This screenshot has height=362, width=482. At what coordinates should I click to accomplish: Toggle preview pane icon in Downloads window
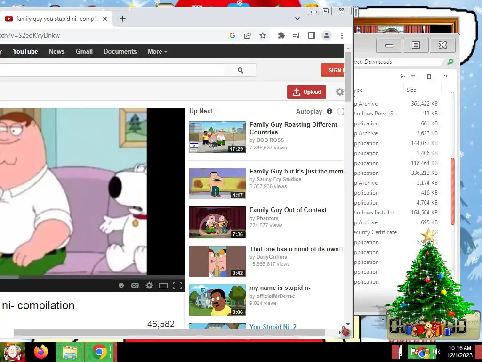coord(429,76)
